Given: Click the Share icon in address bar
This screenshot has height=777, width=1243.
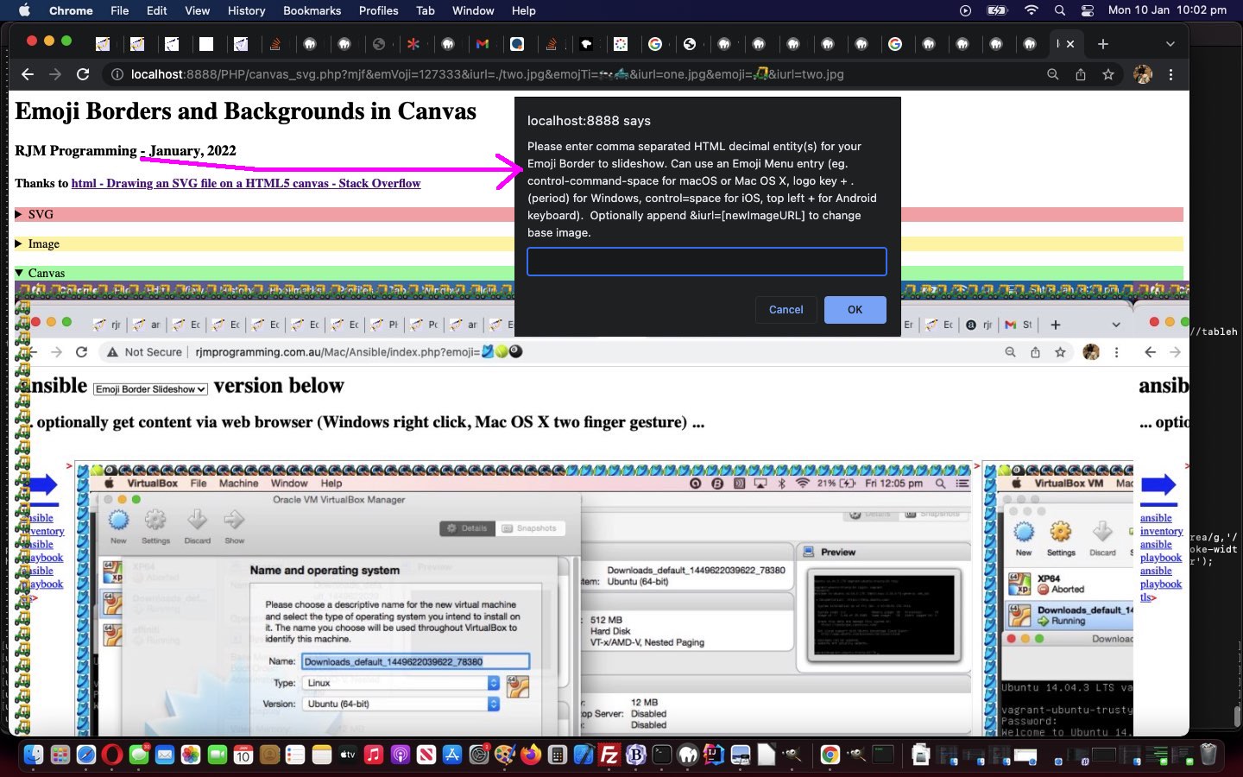Looking at the screenshot, I should pos(1080,74).
